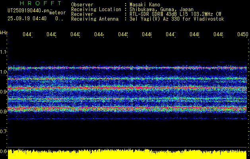Click the 0.9 kHz frequency tick
250x159 pixels.
tap(4, 92)
